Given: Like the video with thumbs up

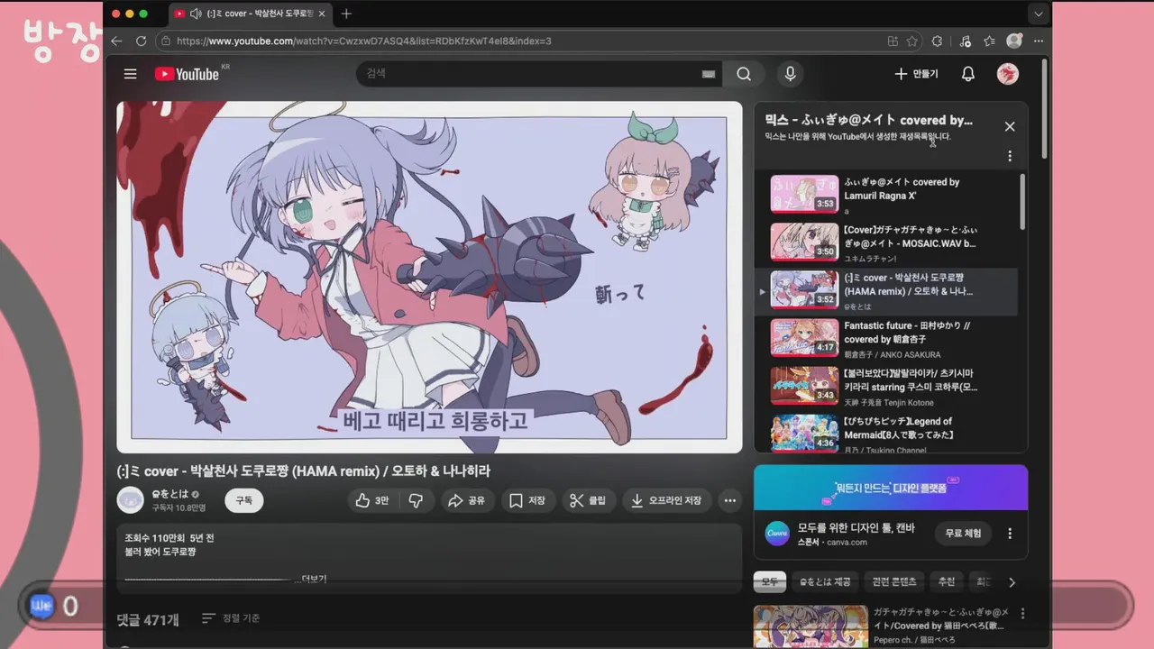Looking at the screenshot, I should (372, 500).
